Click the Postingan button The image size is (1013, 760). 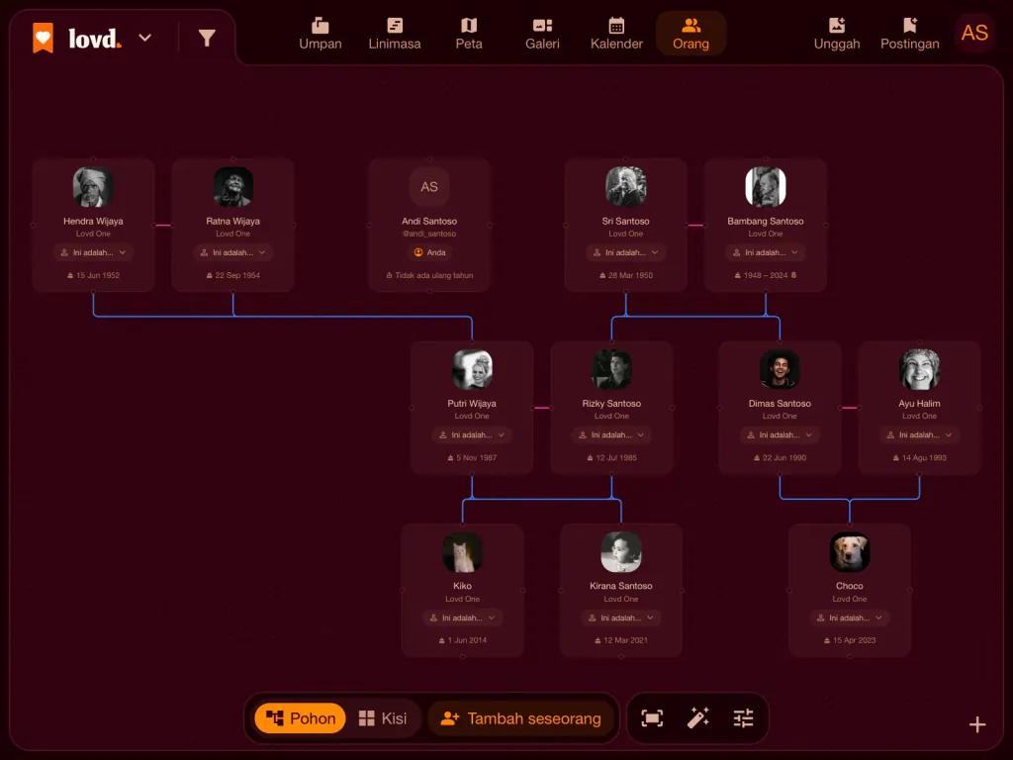coord(910,34)
